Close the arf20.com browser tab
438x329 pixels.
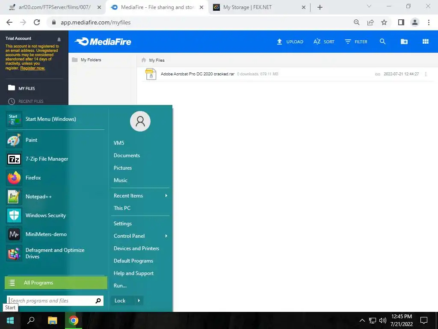99,8
